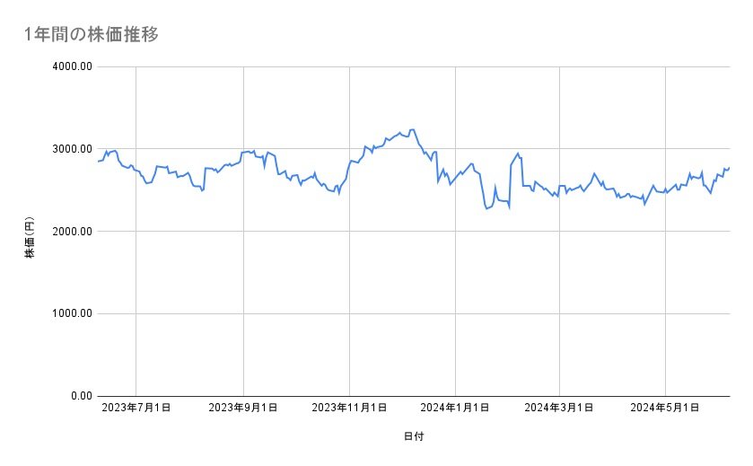Click the highest peak of the price line
The width and height of the screenshot is (753, 466).
click(x=412, y=129)
